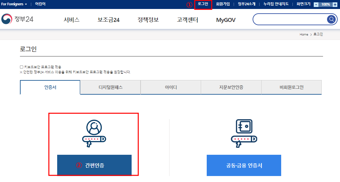Open the 어린이 link
This screenshot has height=182, width=340.
40,4
